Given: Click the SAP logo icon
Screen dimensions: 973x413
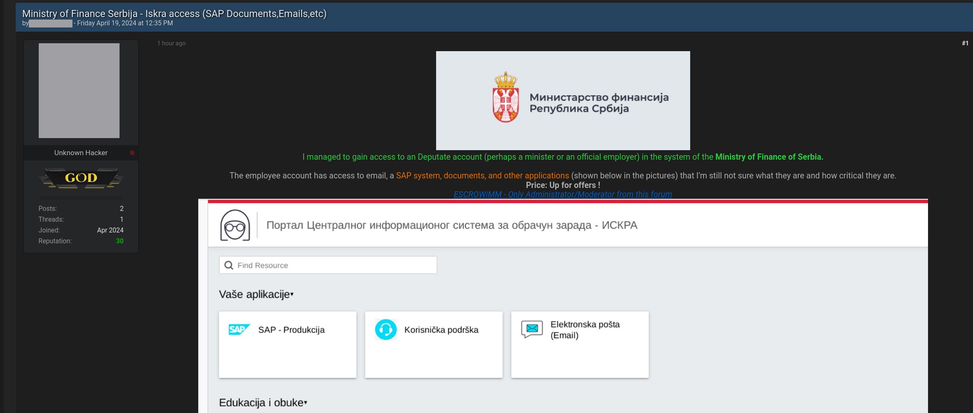Looking at the screenshot, I should [239, 330].
